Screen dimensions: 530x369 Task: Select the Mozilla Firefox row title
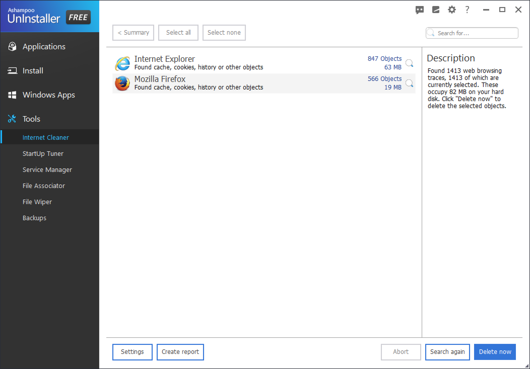coord(160,79)
